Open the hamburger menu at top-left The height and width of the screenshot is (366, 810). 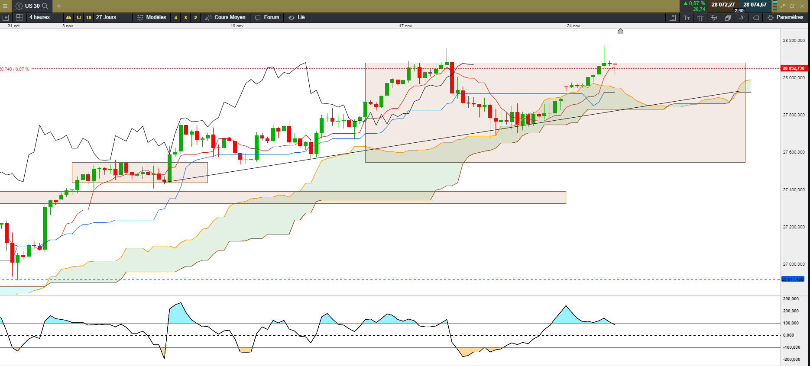(5, 6)
